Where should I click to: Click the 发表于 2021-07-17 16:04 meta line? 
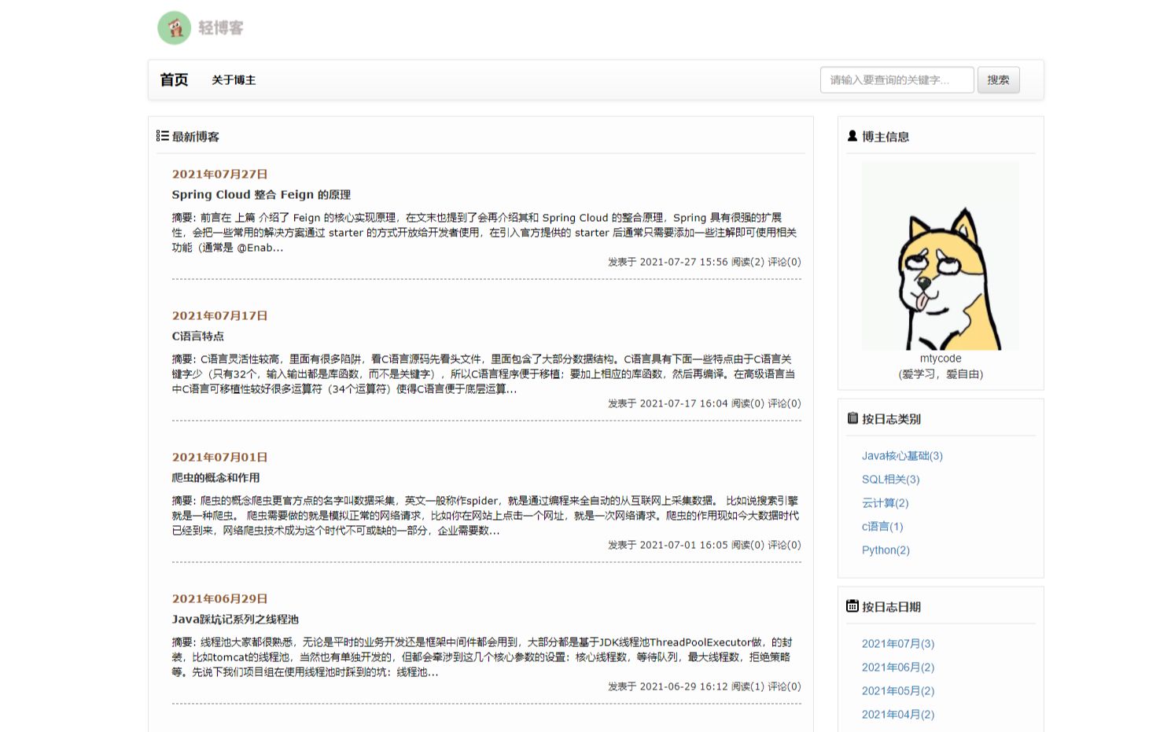(704, 403)
